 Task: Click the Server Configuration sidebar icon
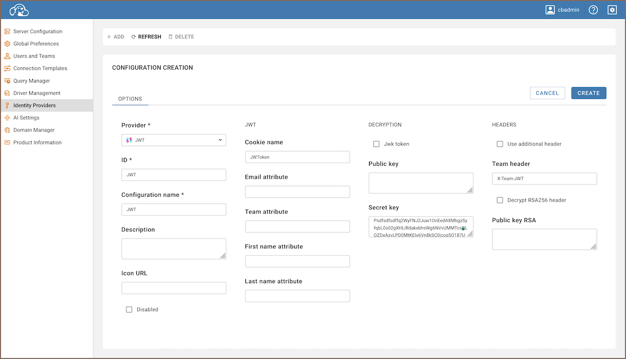click(7, 32)
